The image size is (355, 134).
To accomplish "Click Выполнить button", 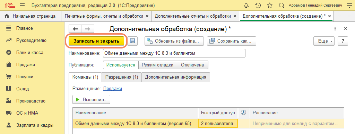I will point(91,99).
